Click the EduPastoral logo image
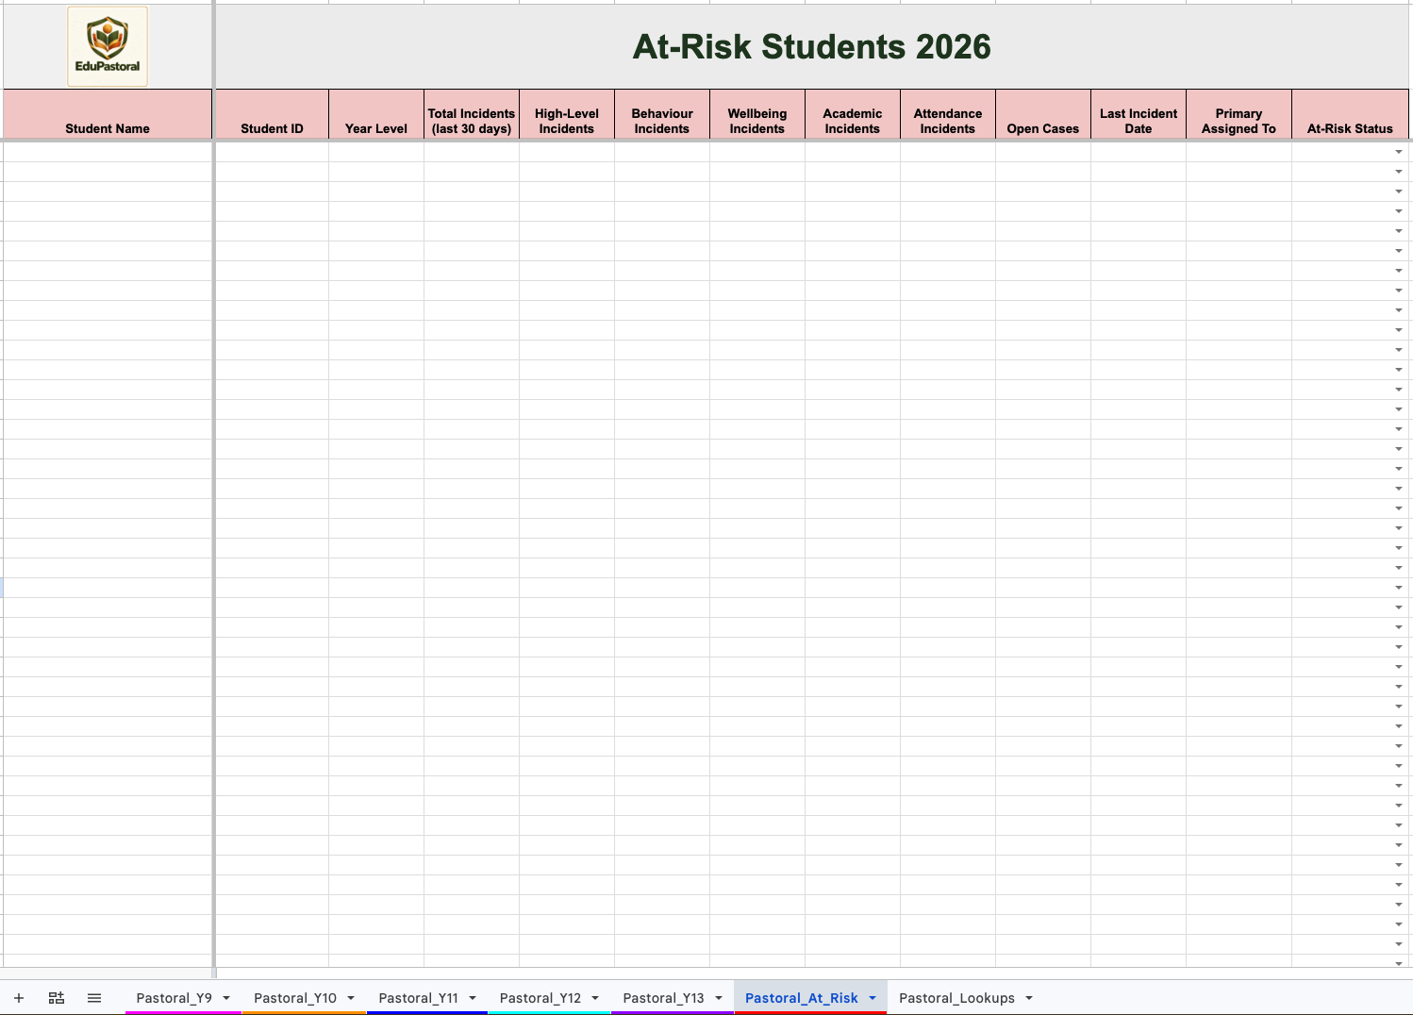Viewport: 1413px width, 1015px height. pos(108,46)
